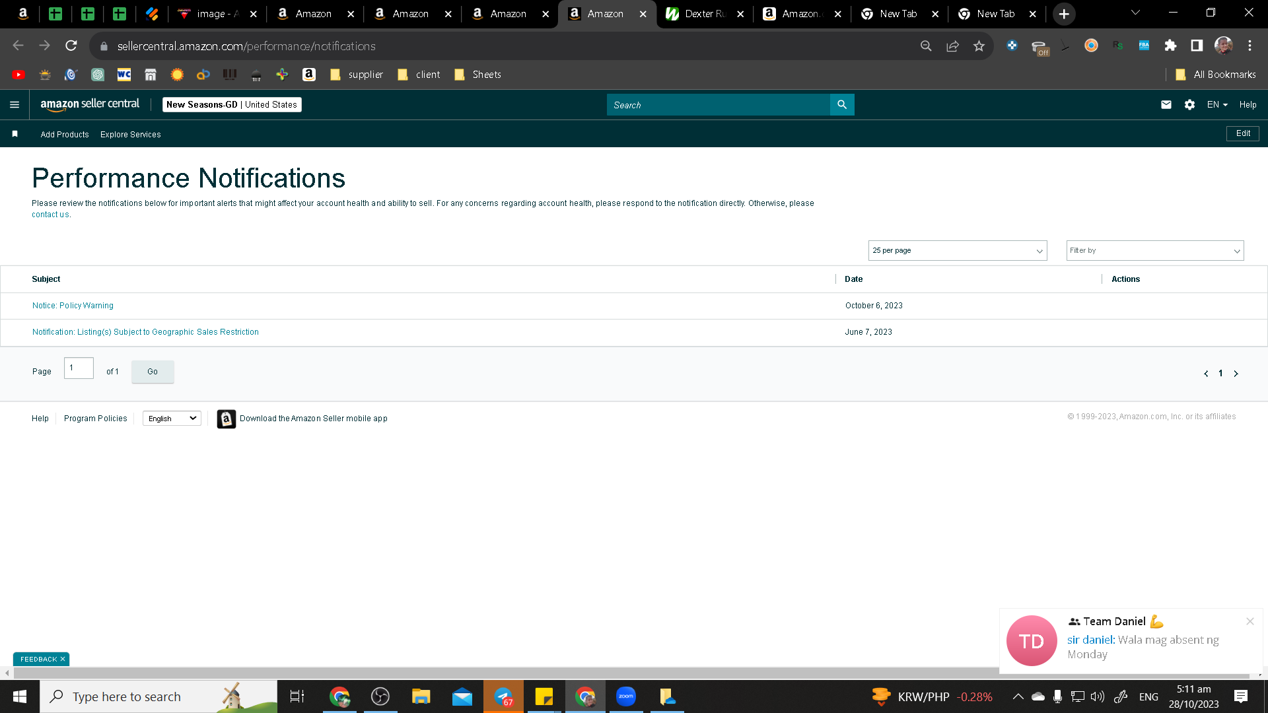The image size is (1268, 713).
Task: Bookmark this page with the star icon
Action: pyautogui.click(x=979, y=46)
